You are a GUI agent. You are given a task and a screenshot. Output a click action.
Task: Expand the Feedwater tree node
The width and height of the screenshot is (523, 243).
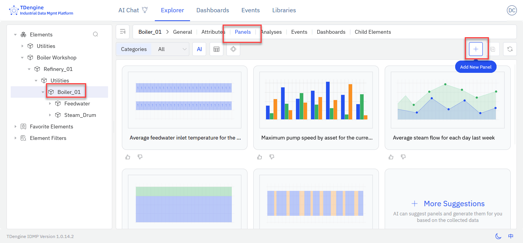50,103
